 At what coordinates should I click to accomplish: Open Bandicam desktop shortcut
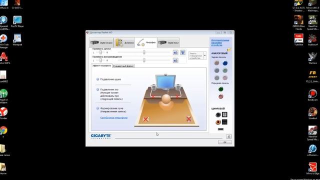tap(312, 95)
